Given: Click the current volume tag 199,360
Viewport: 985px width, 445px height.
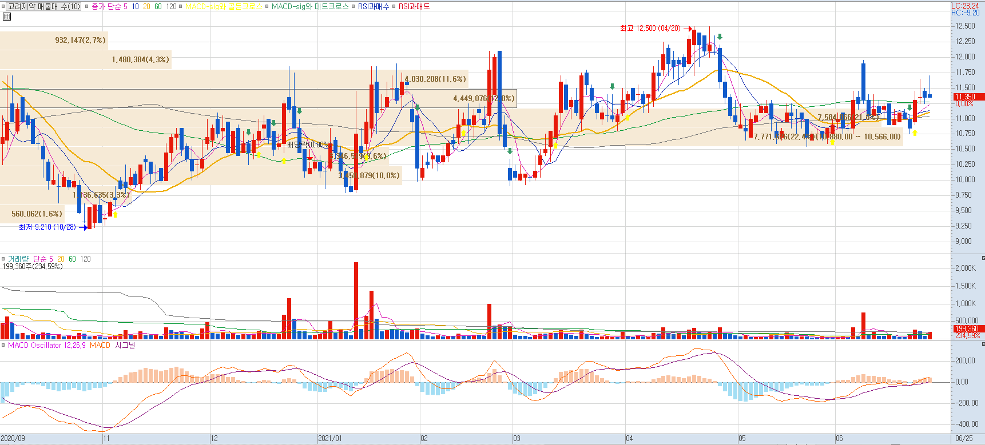Looking at the screenshot, I should (968, 328).
